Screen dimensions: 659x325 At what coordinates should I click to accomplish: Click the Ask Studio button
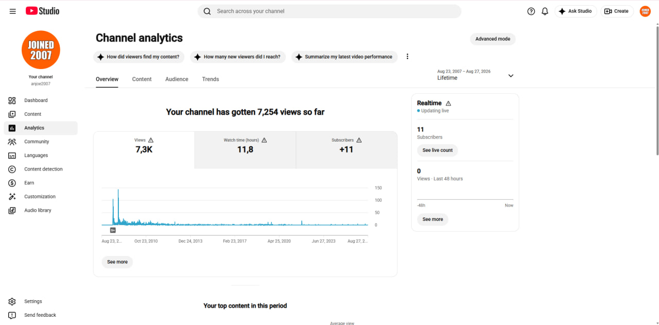tap(576, 11)
